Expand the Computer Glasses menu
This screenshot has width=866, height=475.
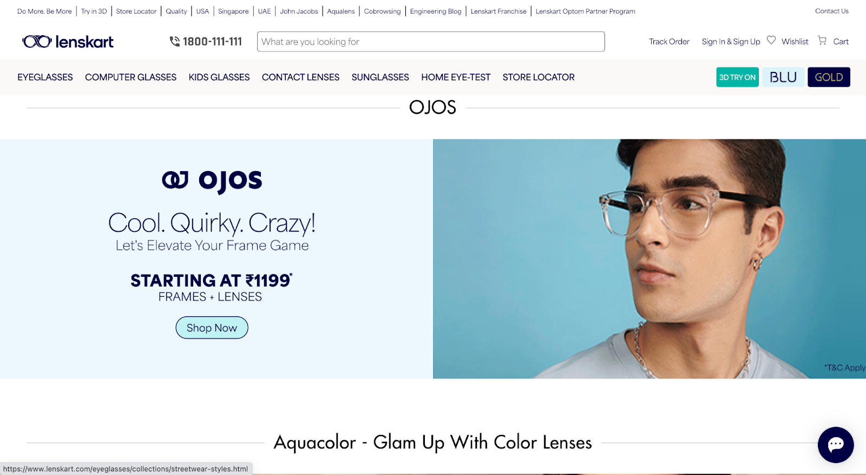(130, 77)
